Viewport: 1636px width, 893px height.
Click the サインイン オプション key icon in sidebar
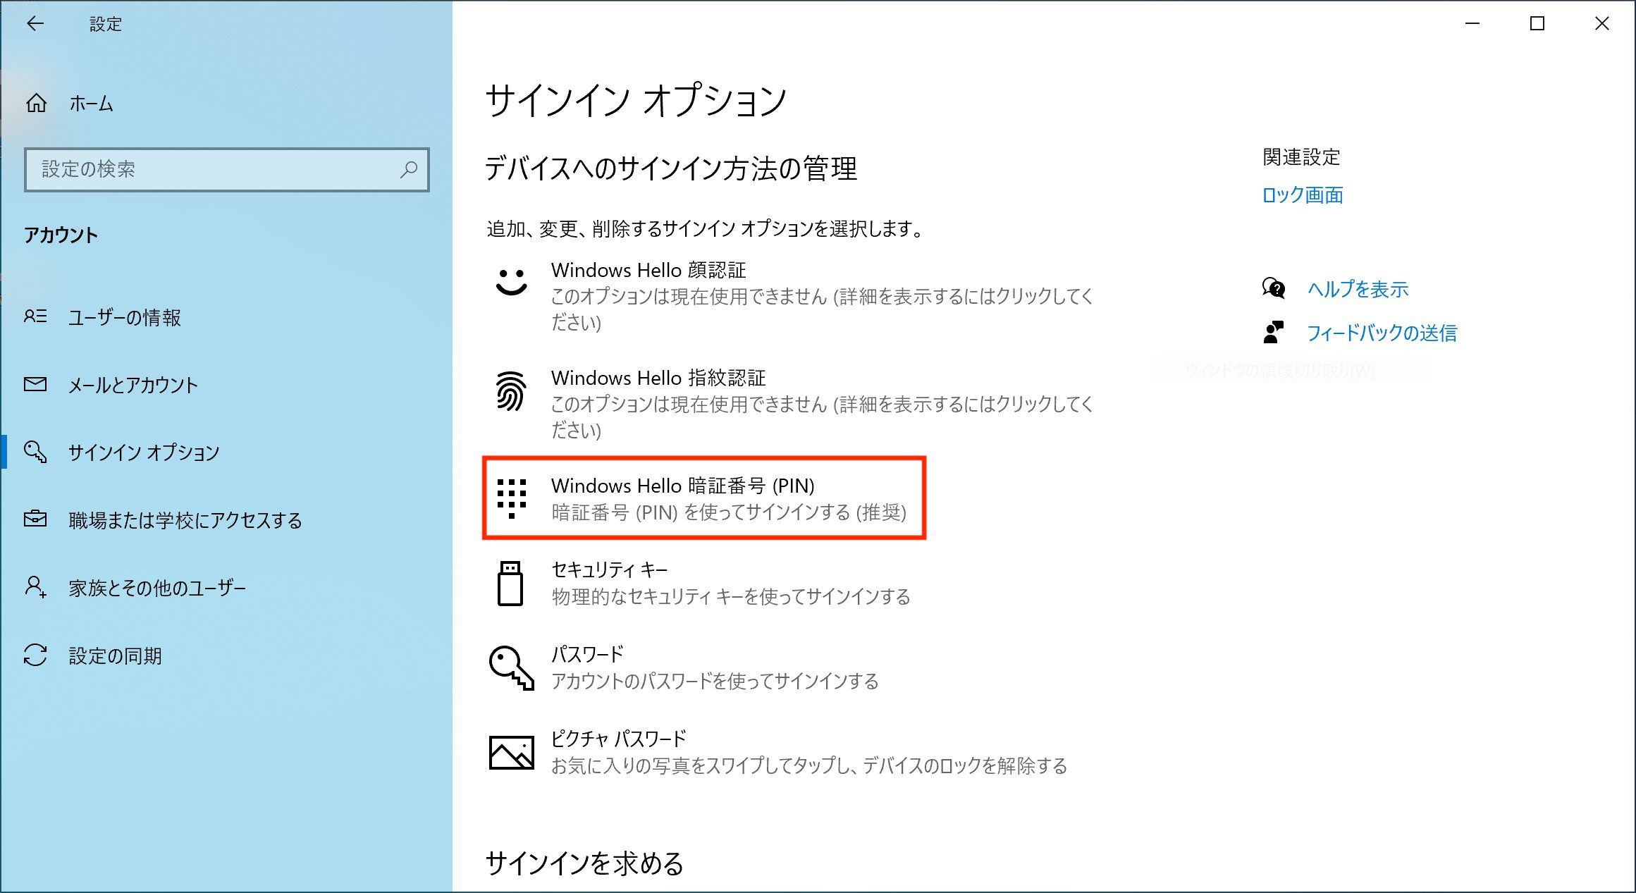tap(35, 452)
